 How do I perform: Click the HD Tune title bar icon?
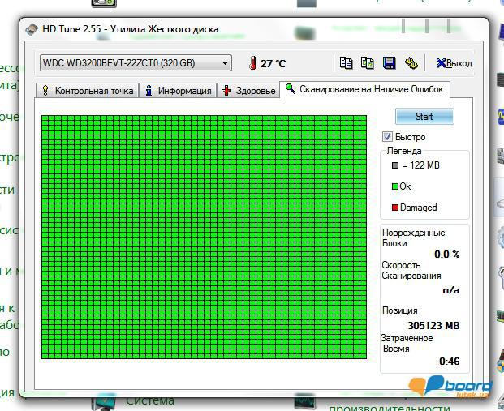pos(32,30)
